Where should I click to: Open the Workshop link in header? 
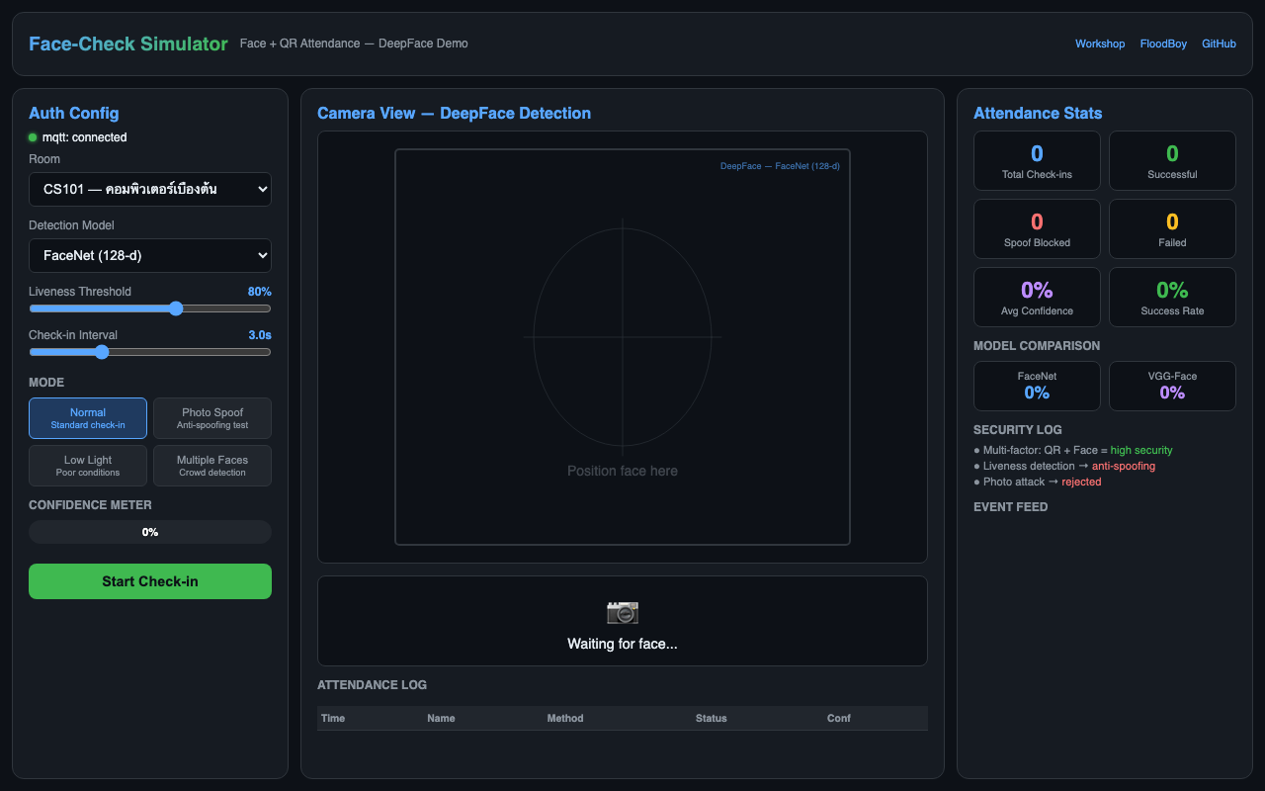1100,44
